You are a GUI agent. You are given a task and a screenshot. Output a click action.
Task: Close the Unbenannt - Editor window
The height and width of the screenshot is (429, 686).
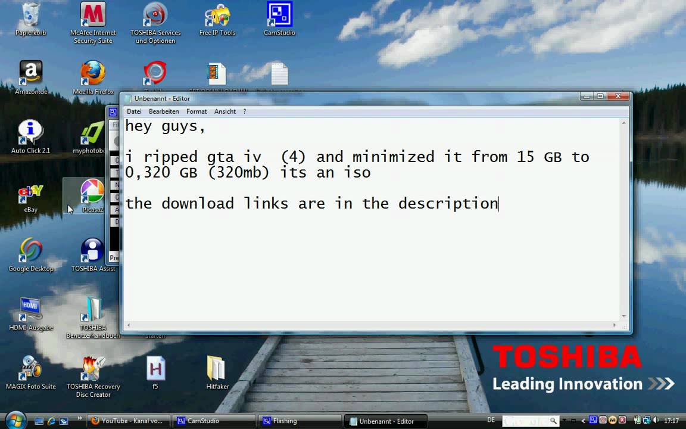[618, 97]
